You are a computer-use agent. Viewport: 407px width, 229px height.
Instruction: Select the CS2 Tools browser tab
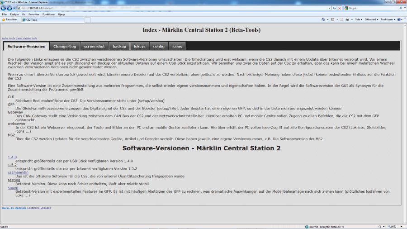point(52,20)
